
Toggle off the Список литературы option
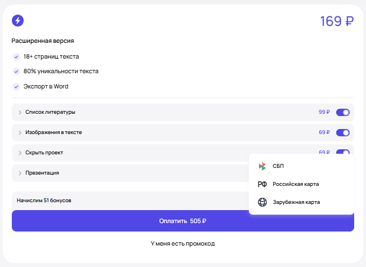[x=342, y=112]
